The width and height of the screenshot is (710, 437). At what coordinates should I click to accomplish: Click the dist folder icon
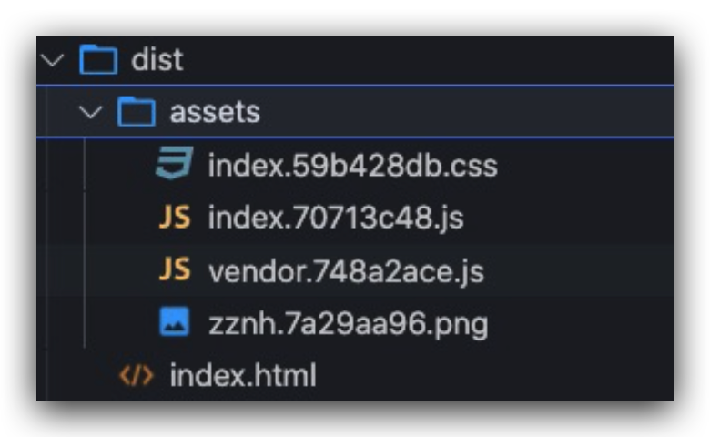[x=99, y=61]
